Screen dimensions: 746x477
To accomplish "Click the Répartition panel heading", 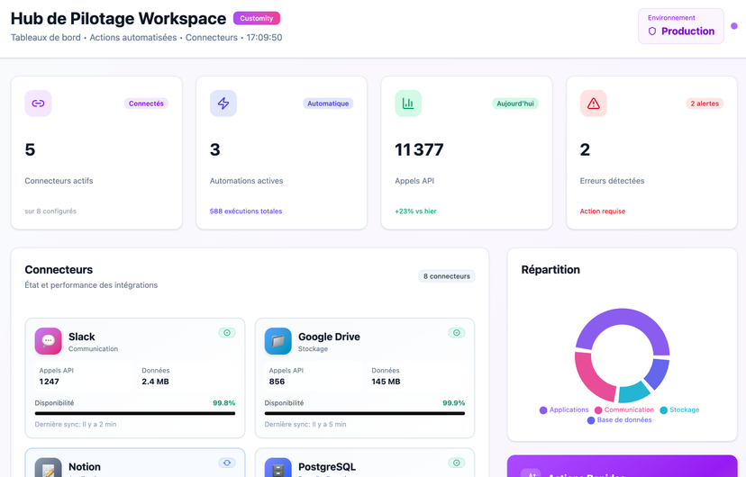I will (550, 269).
